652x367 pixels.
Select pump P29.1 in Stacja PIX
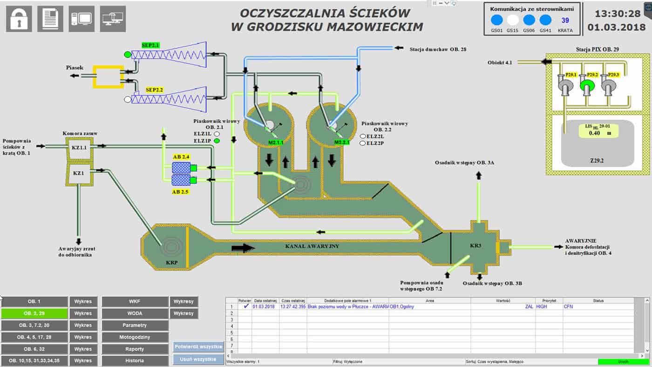pos(565,86)
